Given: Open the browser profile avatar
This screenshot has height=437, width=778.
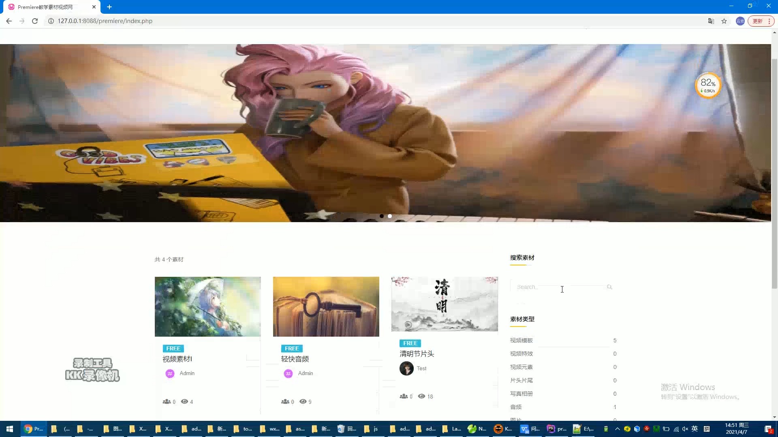Looking at the screenshot, I should pyautogui.click(x=740, y=21).
